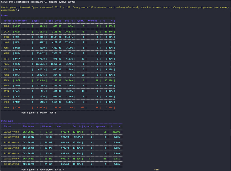Select the ОФЗ 26212 shortname
The width and height of the screenshot is (231, 171).
click(29, 137)
